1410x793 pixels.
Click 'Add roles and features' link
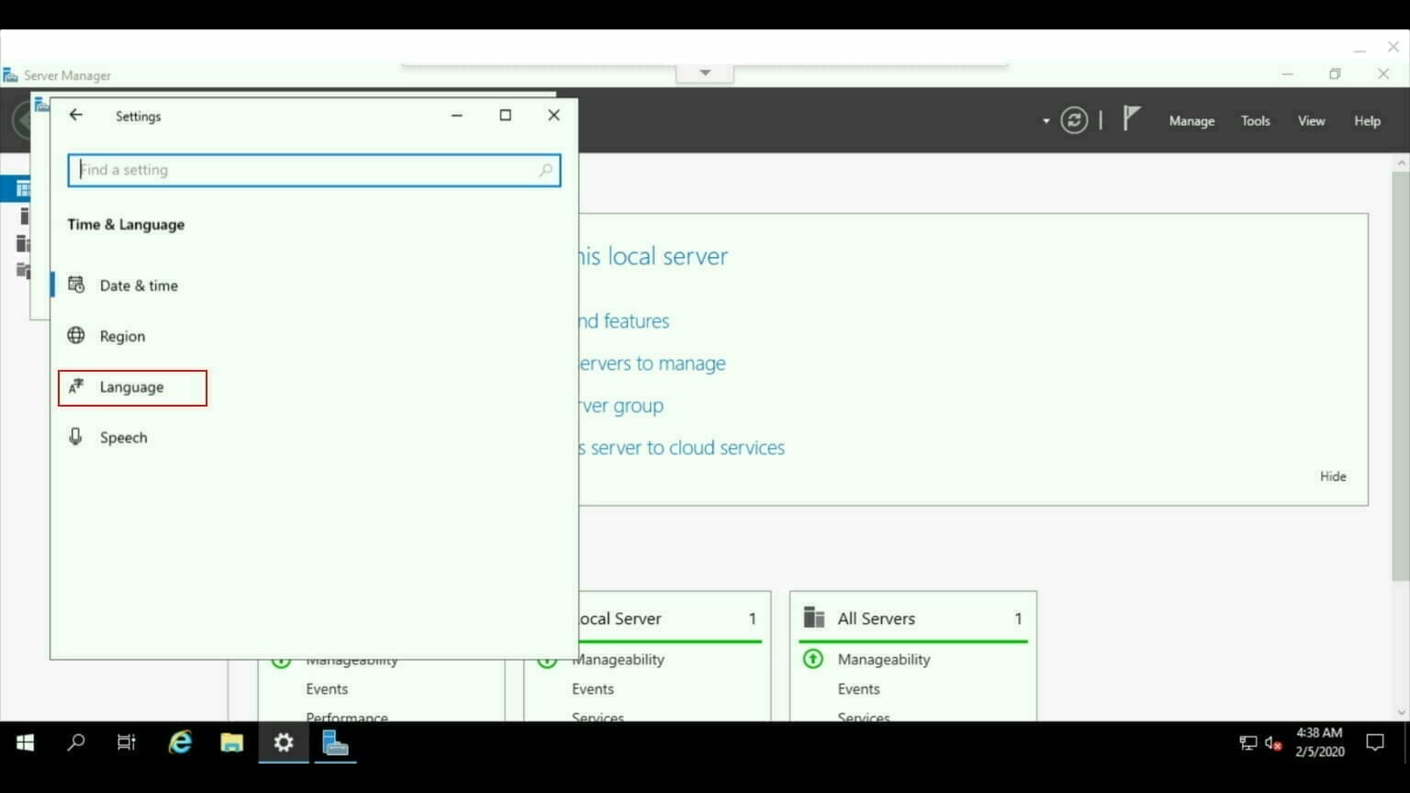(624, 321)
